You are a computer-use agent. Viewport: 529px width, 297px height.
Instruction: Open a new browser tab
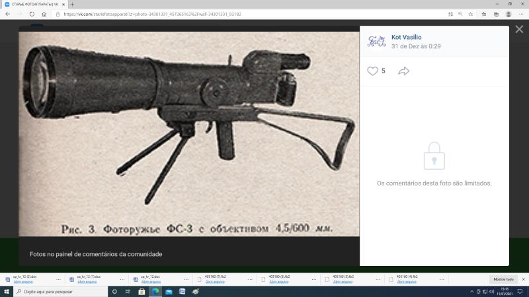[72, 4]
